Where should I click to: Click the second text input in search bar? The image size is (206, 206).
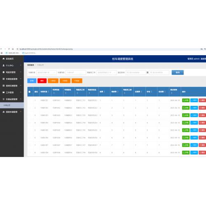pyautogui.click(x=76, y=73)
